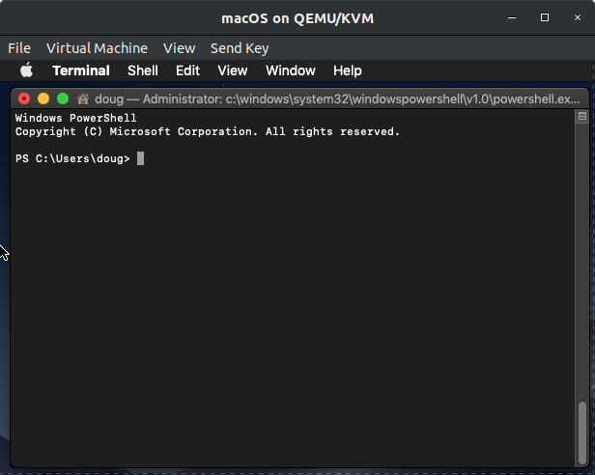Open the Window menu
Screen dimensions: 595x475
coord(291,70)
